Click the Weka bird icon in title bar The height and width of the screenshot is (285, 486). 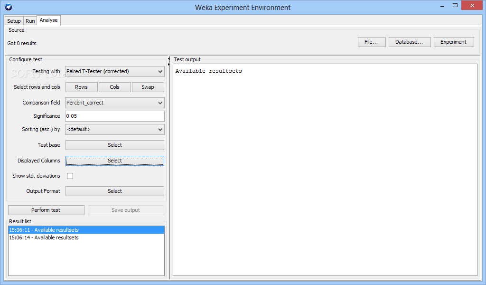(9, 7)
